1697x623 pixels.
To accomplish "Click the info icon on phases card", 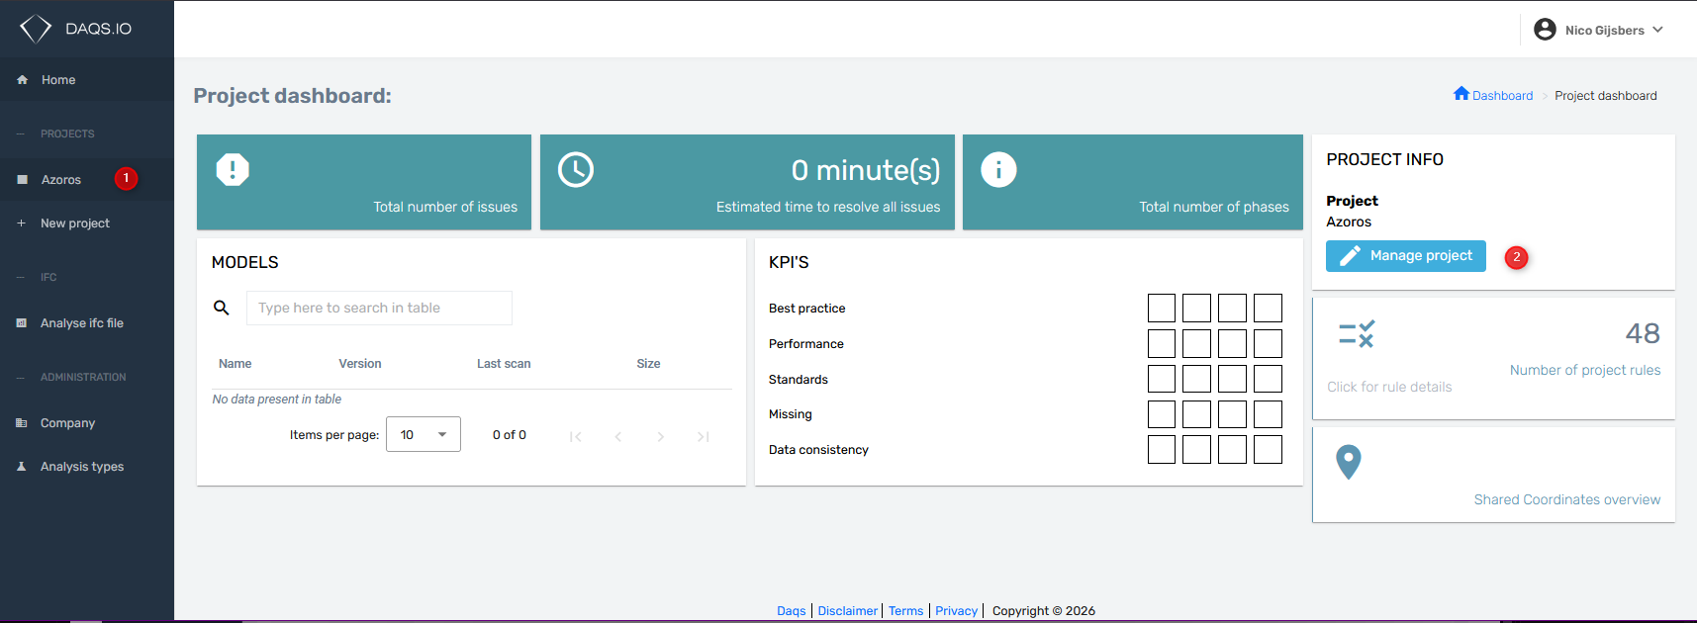I will 998,169.
